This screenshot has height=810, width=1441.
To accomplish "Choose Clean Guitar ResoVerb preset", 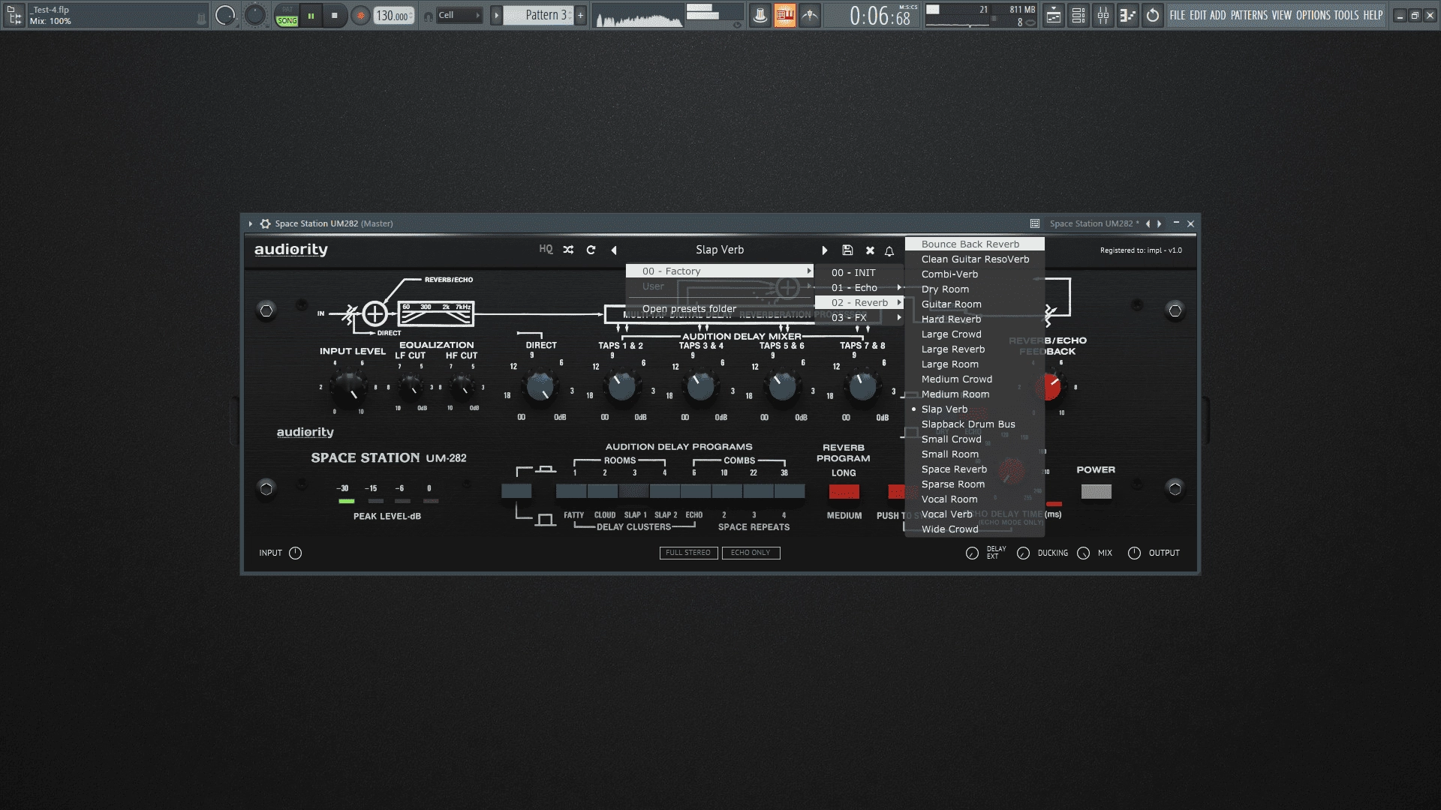I will click(974, 259).
